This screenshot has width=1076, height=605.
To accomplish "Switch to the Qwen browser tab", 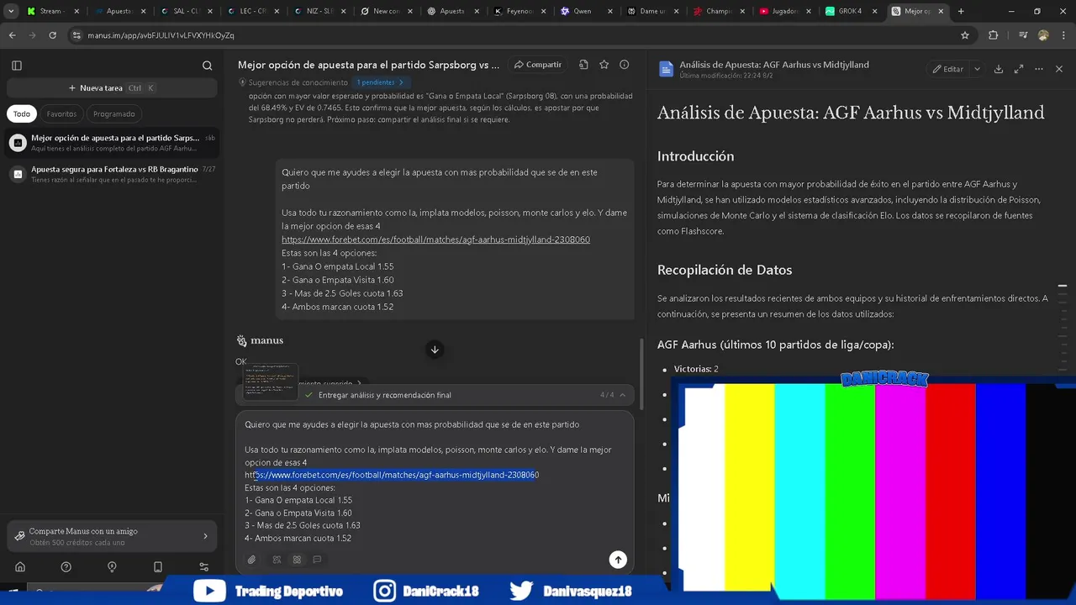I will pos(584,12).
